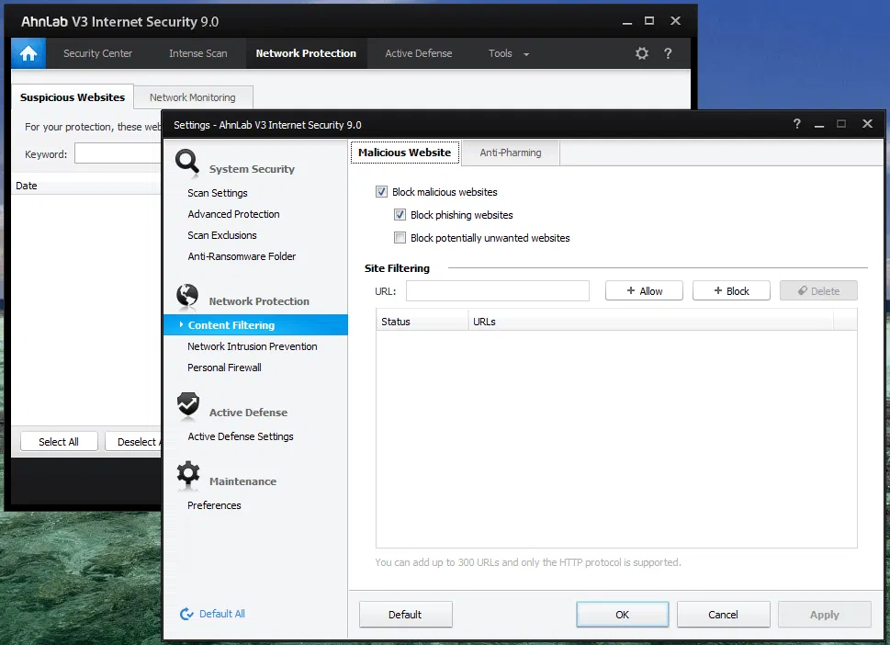Open Preferences under Maintenance
The image size is (890, 645).
[x=214, y=505]
